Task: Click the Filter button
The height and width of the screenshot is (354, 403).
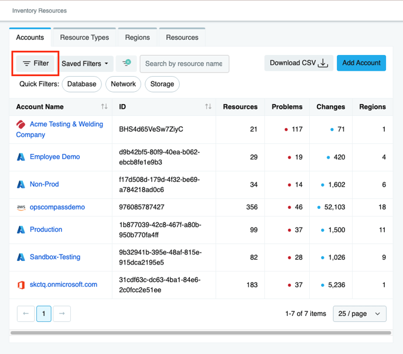Action: [36, 63]
